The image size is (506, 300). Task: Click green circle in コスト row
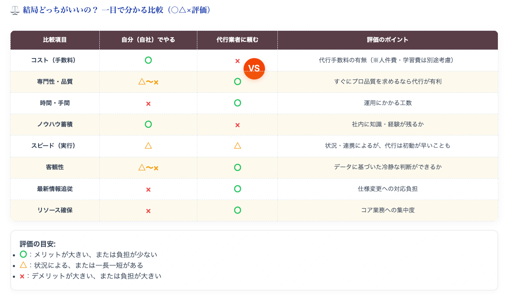point(148,60)
